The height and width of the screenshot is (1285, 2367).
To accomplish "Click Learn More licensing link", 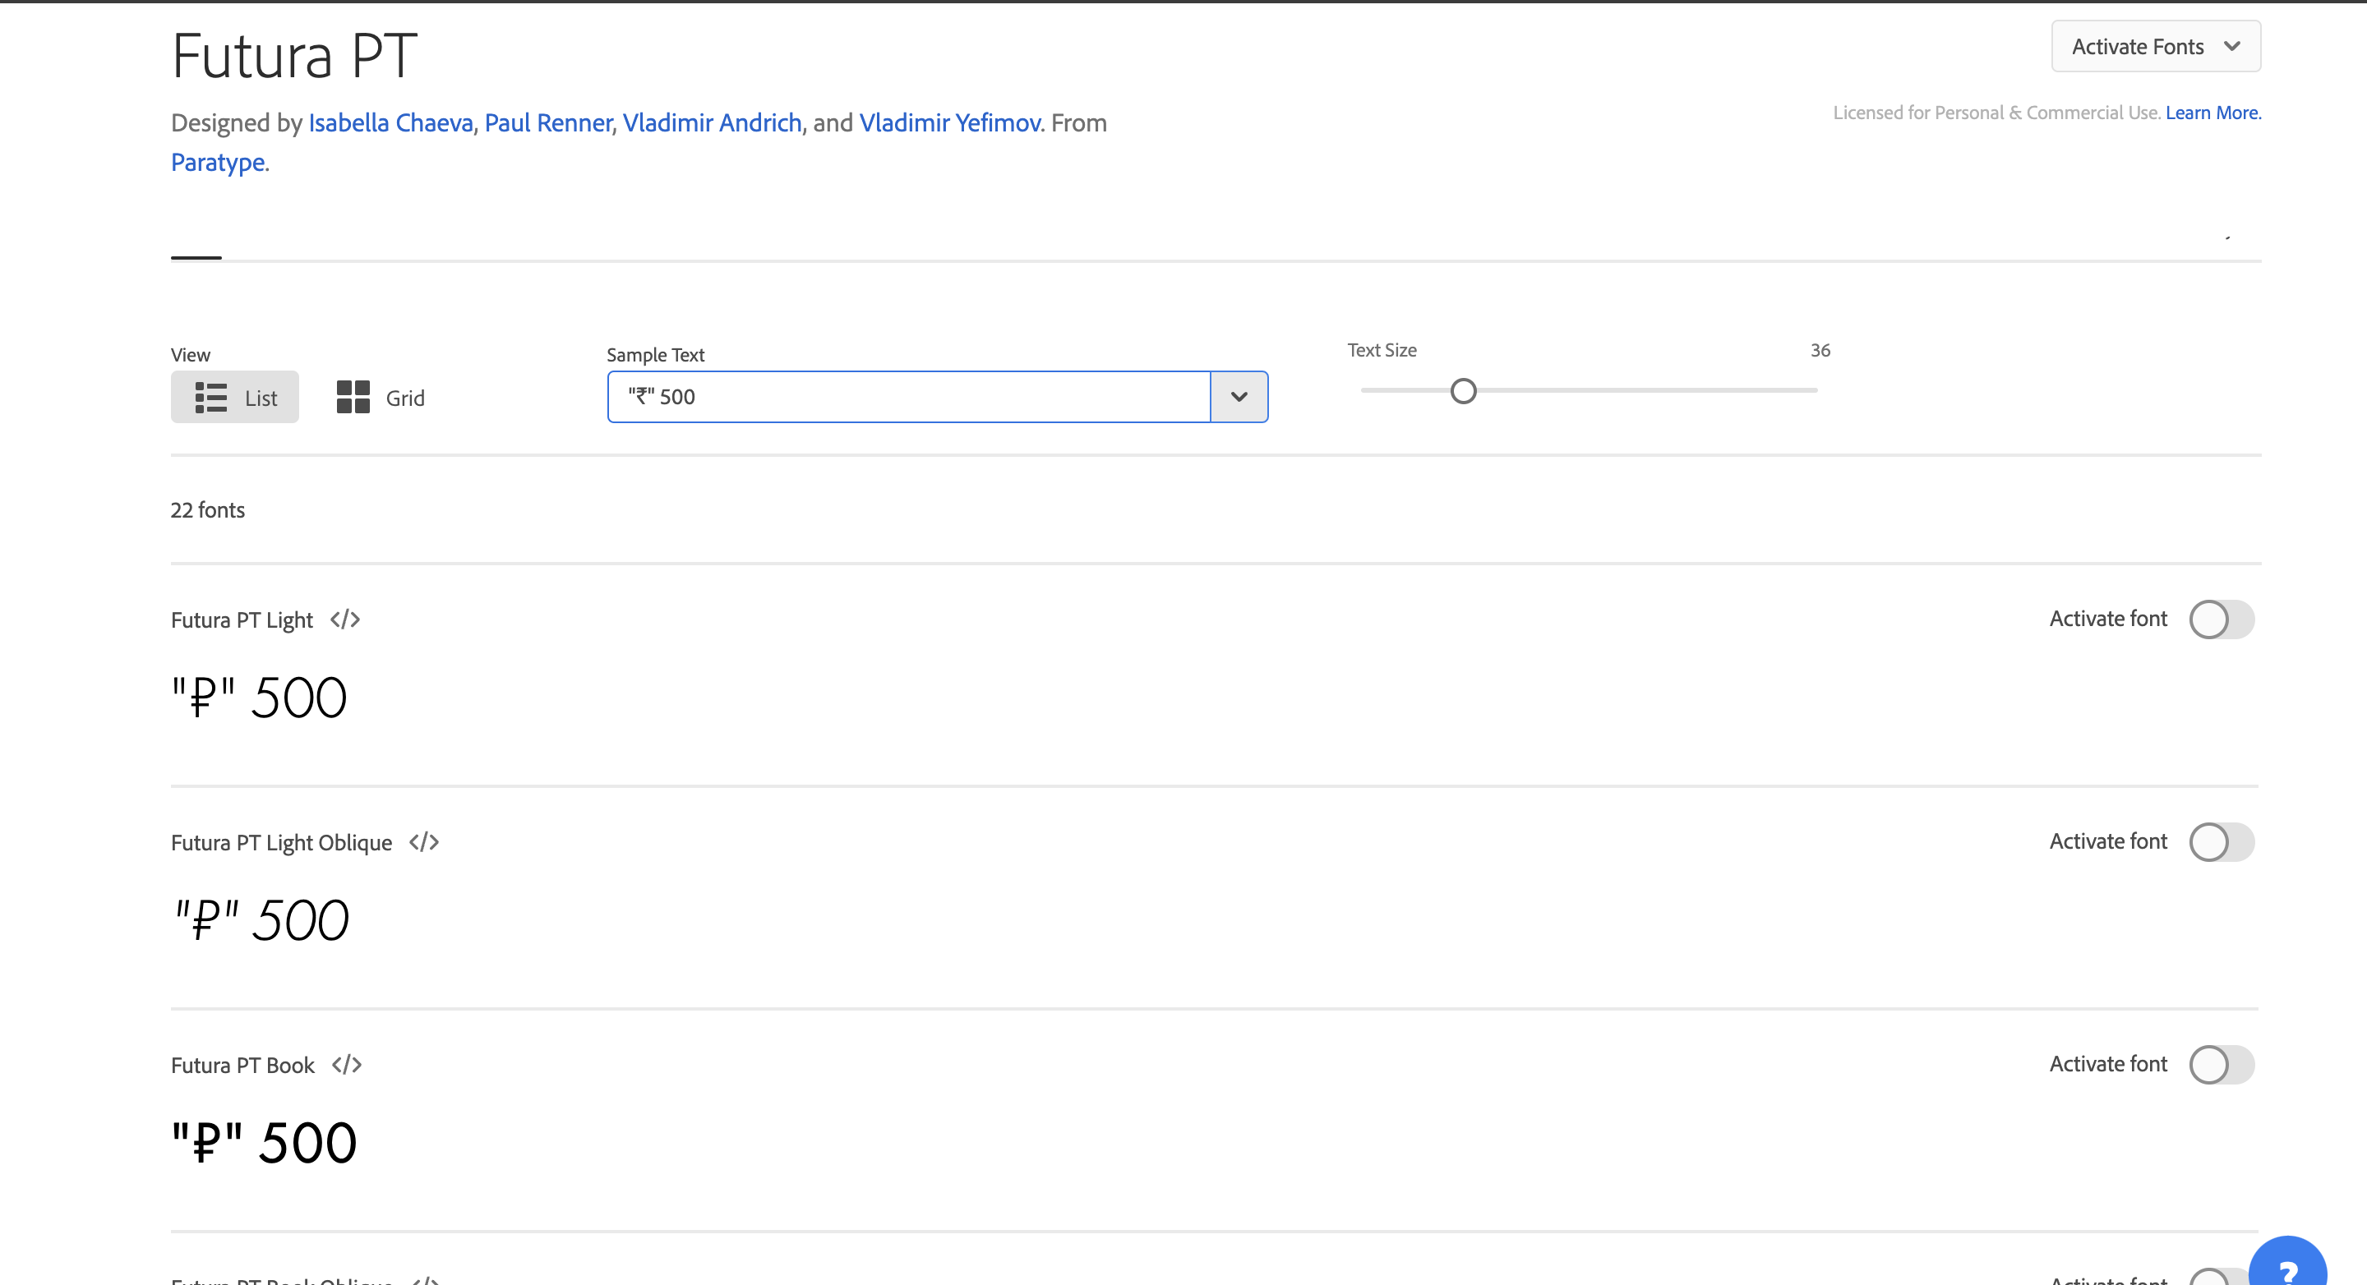I will [x=2212, y=113].
